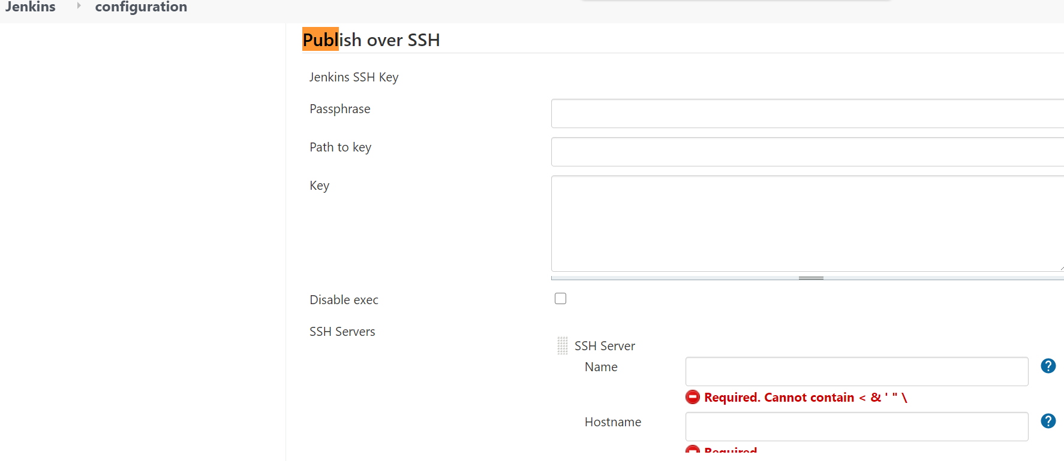The height and width of the screenshot is (461, 1064).
Task: Click inside the Key text area
Action: [807, 224]
